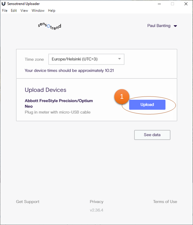Open the Edit menu
The width and height of the screenshot is (193, 225).
(14, 11)
